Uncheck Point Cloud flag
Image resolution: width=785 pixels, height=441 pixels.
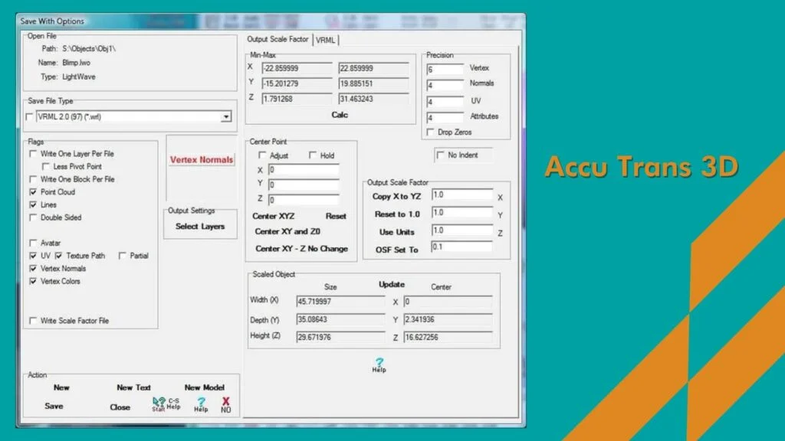pos(33,192)
